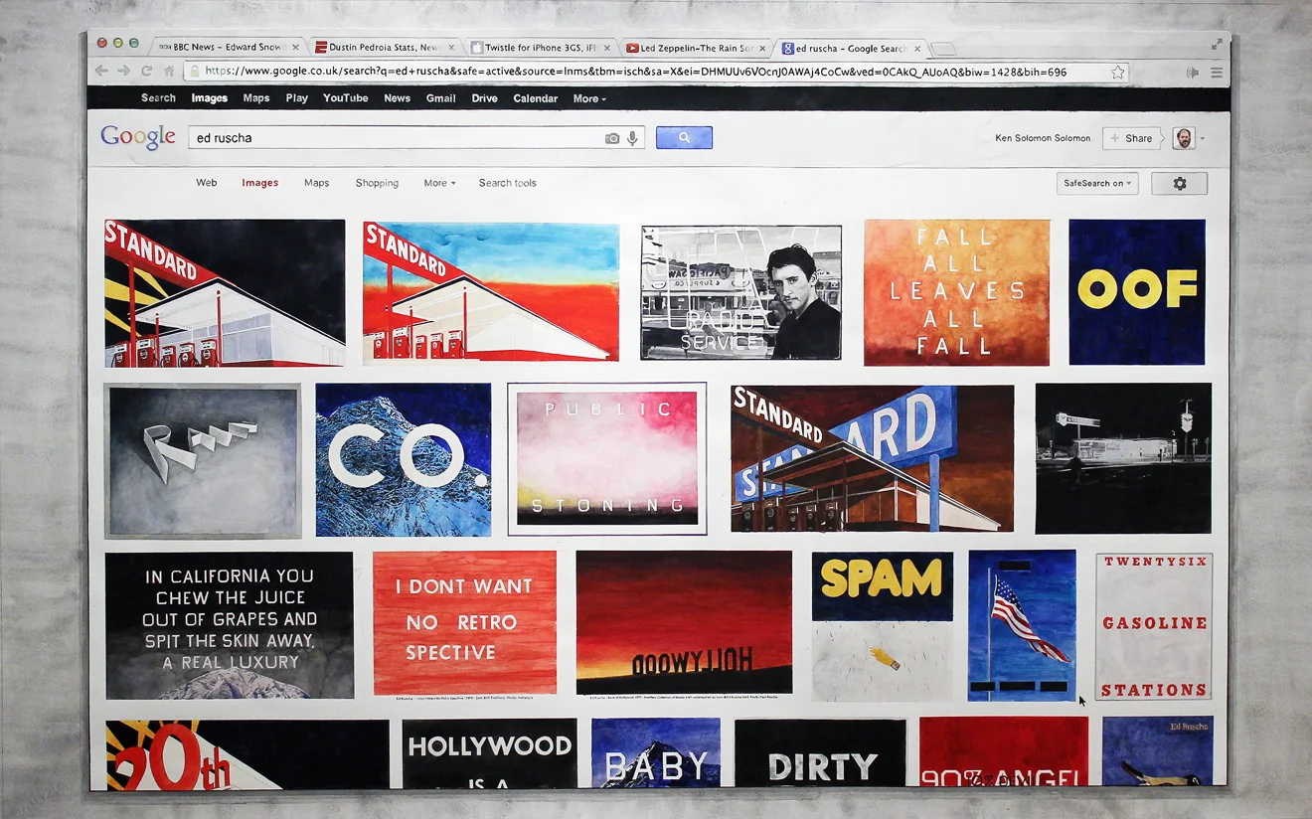
Task: Bookmark page with the star icon
Action: (1117, 72)
